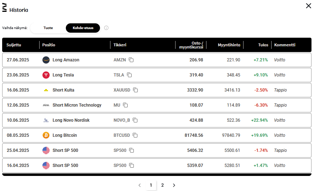Copy the TSLA ticker symbol

pos(129,75)
